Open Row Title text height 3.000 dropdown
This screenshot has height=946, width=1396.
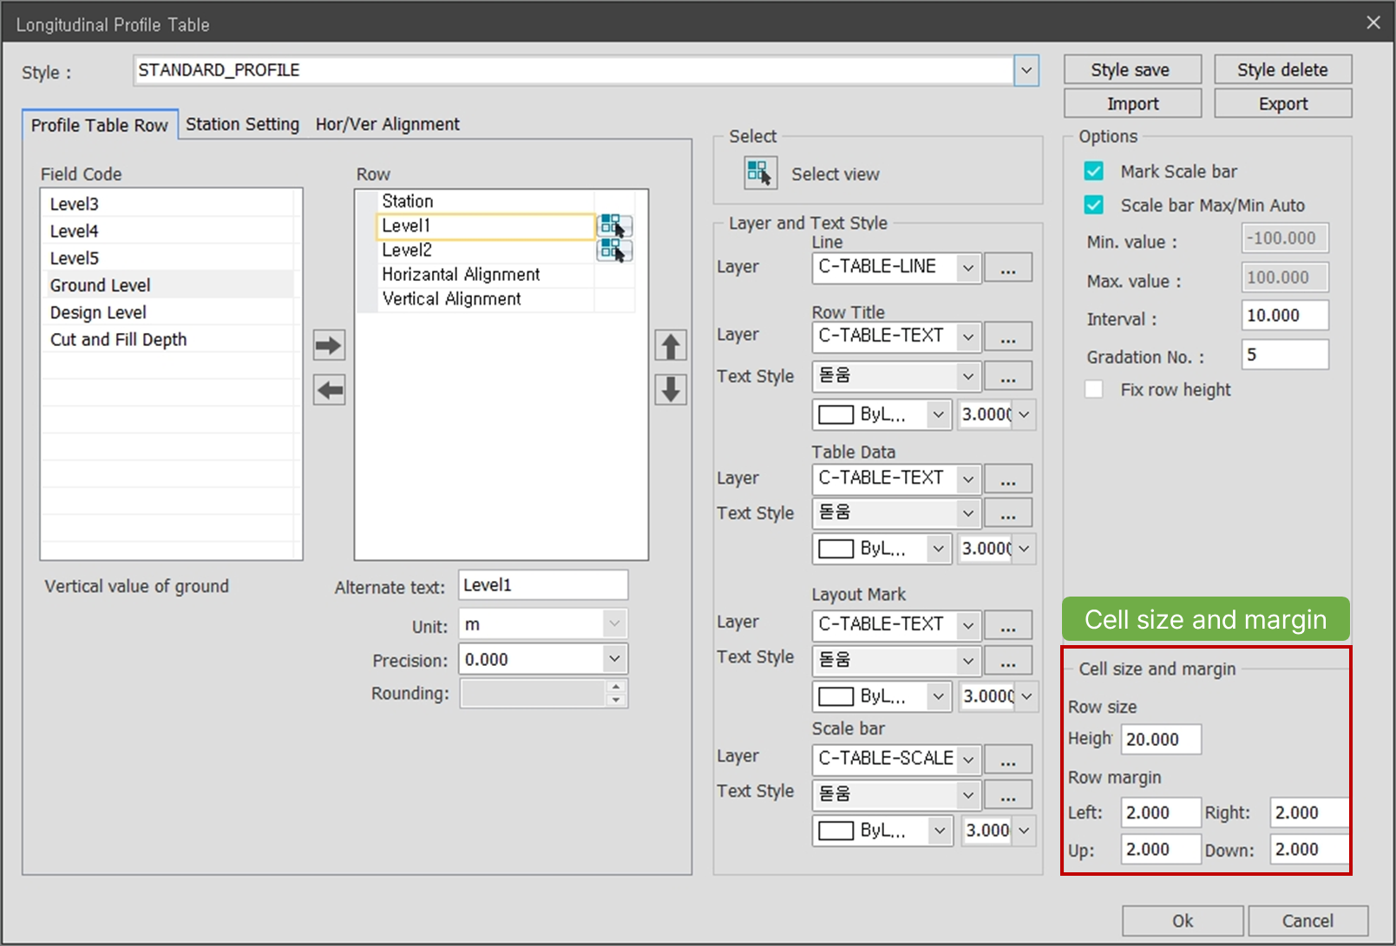click(1024, 414)
